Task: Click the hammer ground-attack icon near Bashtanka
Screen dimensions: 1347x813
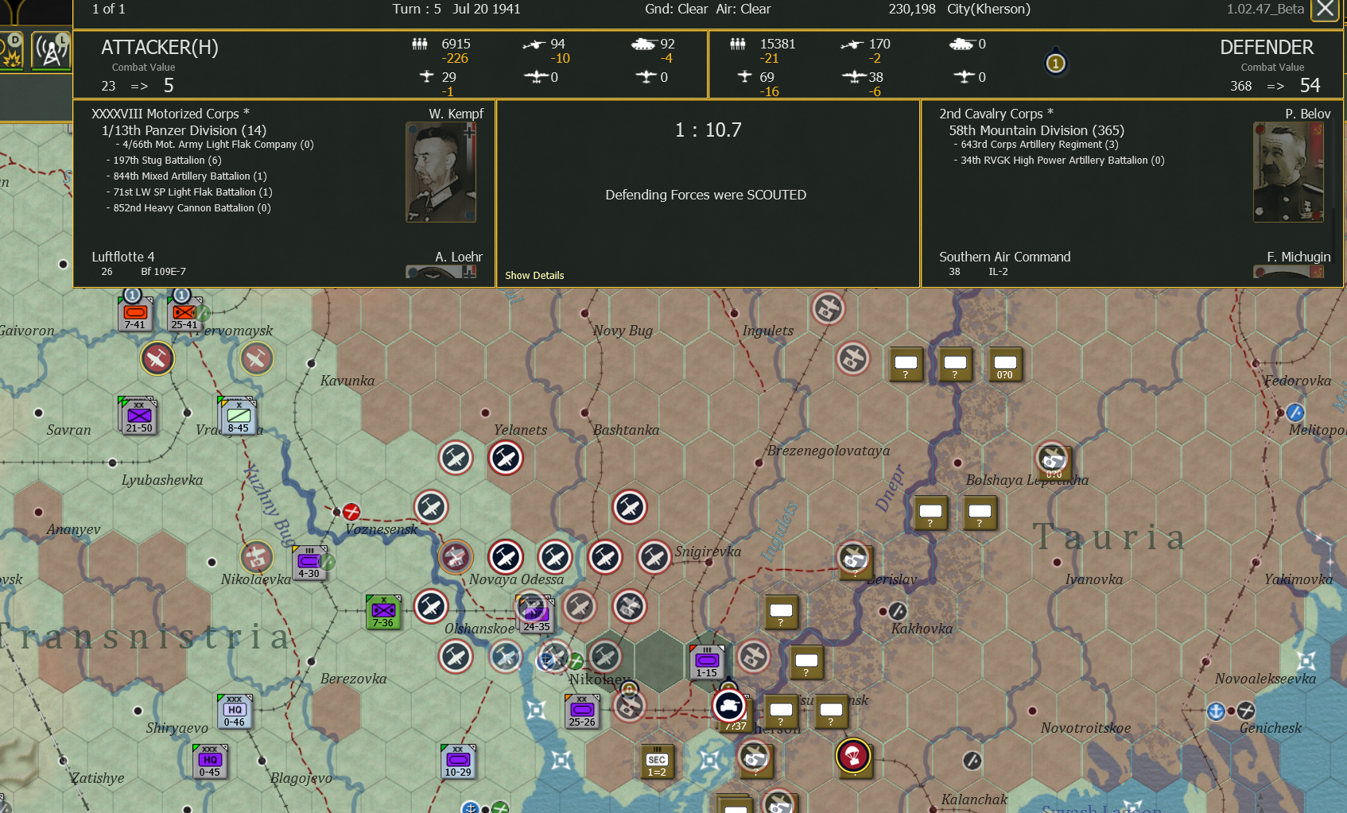Action: [631, 507]
